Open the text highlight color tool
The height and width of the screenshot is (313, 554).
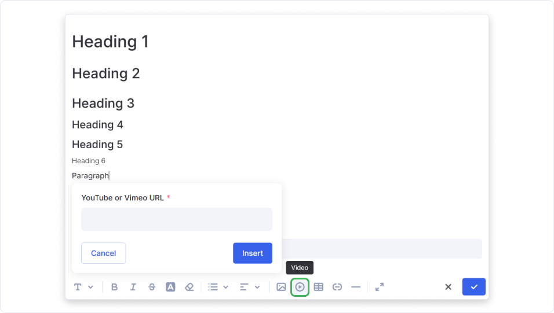tap(170, 287)
